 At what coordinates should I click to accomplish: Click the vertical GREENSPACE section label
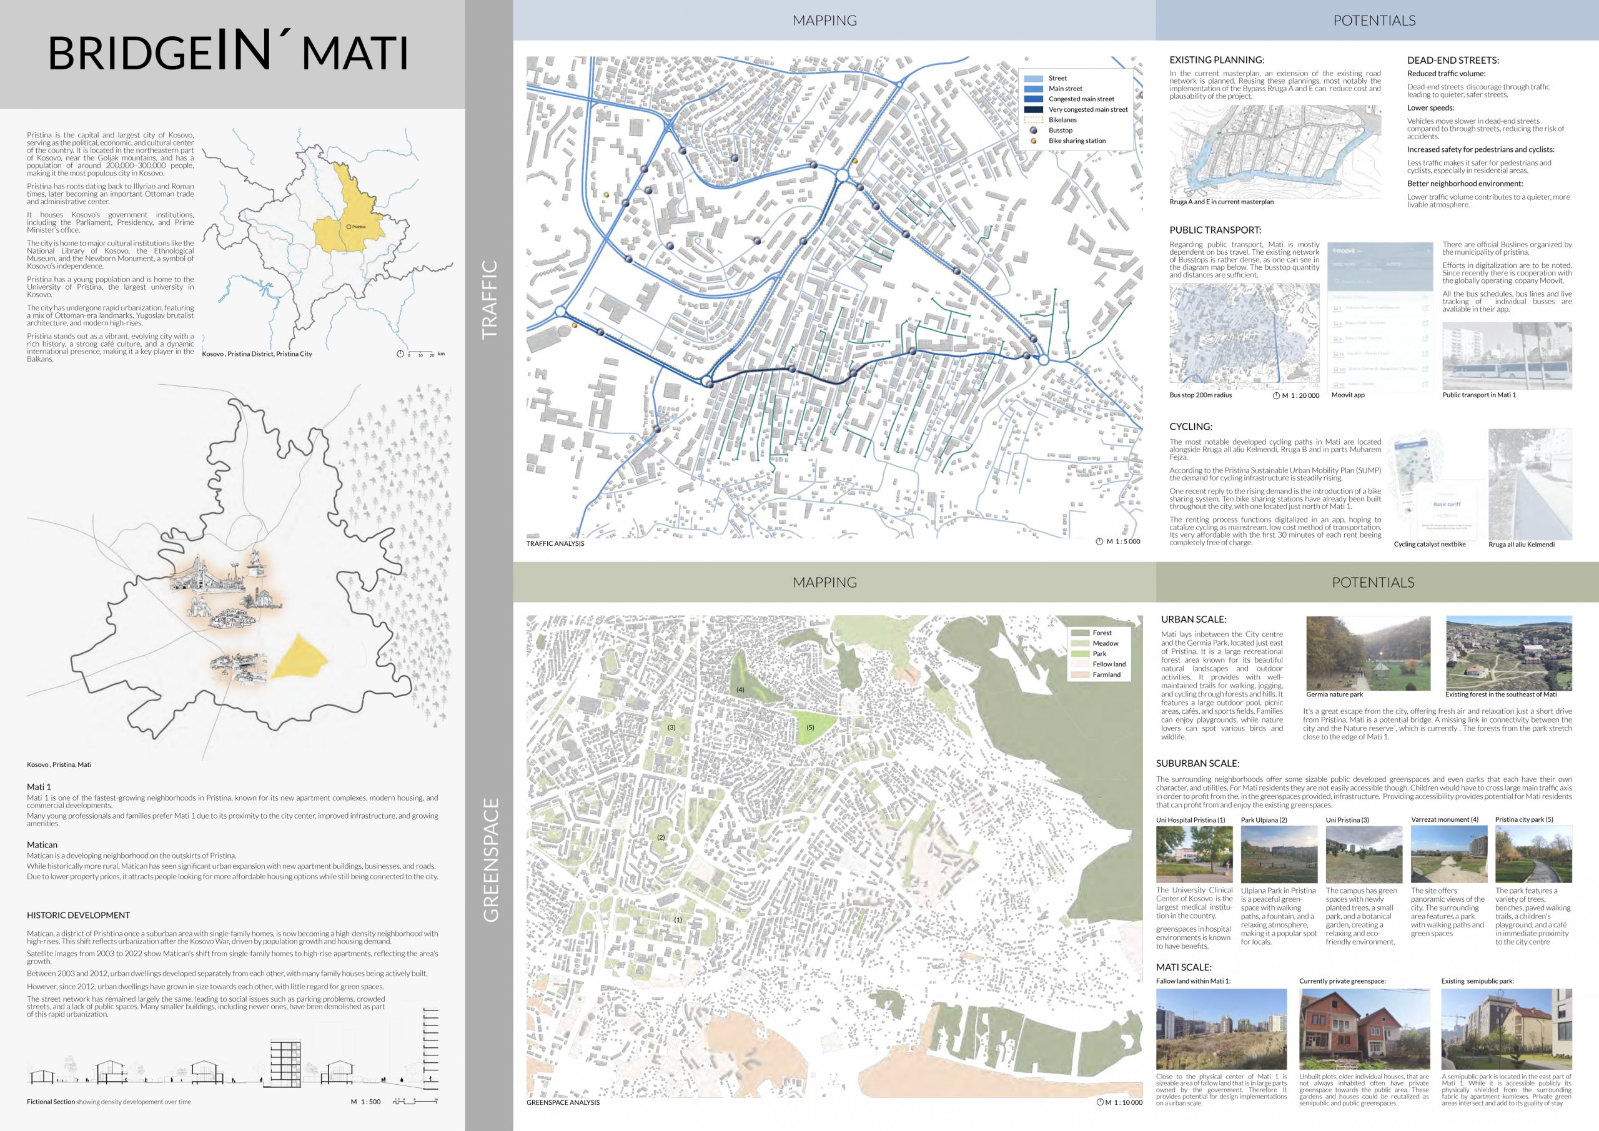pos(491,859)
